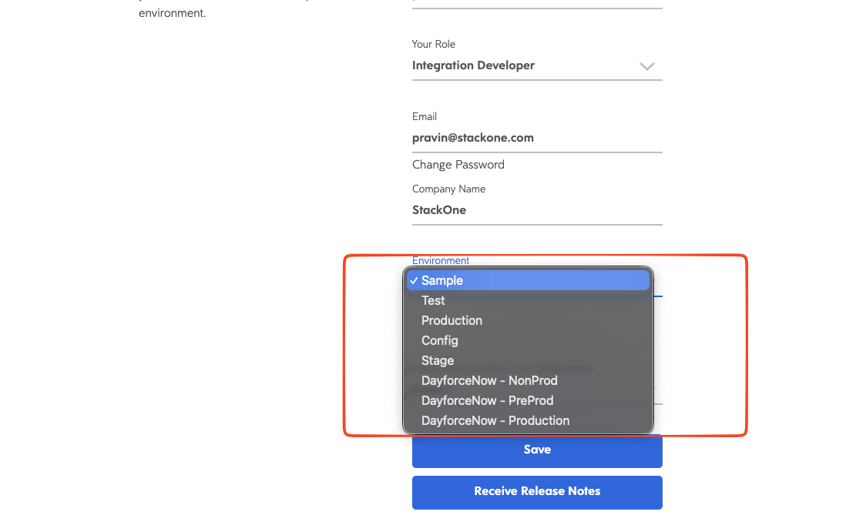The height and width of the screenshot is (525, 866).
Task: Select DayforceNow - Production option
Action: (528, 420)
